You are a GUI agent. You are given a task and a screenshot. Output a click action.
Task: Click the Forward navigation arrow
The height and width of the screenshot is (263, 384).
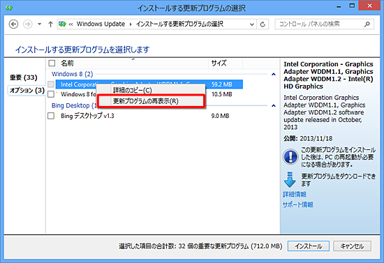pyautogui.click(x=27, y=24)
